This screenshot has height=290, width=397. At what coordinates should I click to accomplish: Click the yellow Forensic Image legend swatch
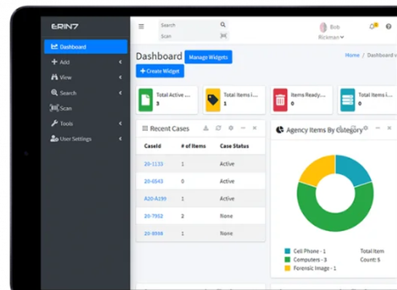tap(287, 268)
